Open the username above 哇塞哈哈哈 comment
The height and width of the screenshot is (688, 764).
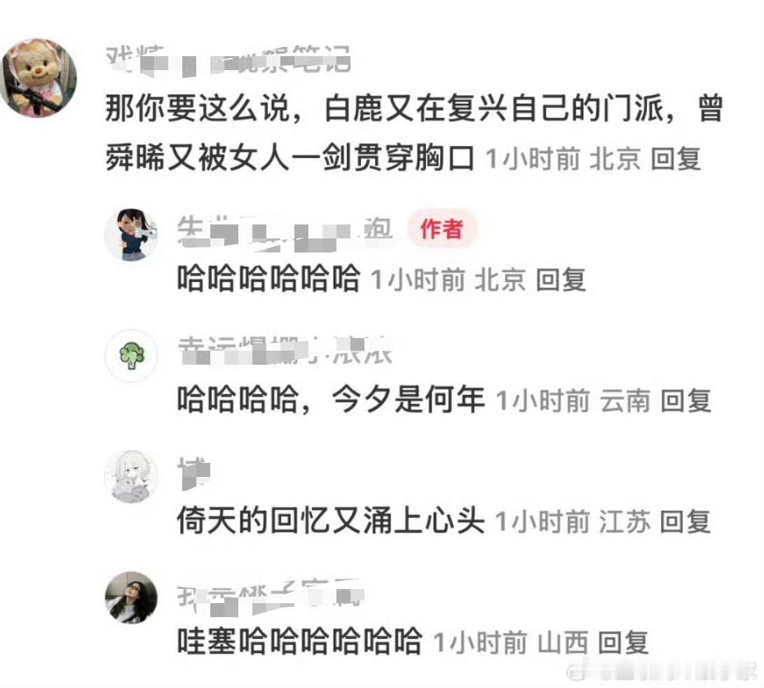point(271,596)
